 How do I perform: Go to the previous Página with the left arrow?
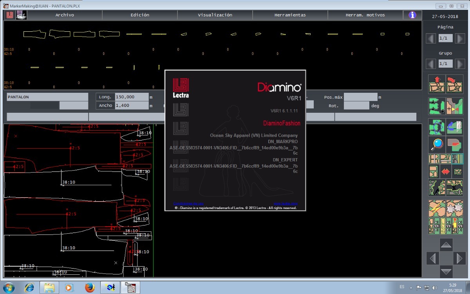pyautogui.click(x=431, y=38)
